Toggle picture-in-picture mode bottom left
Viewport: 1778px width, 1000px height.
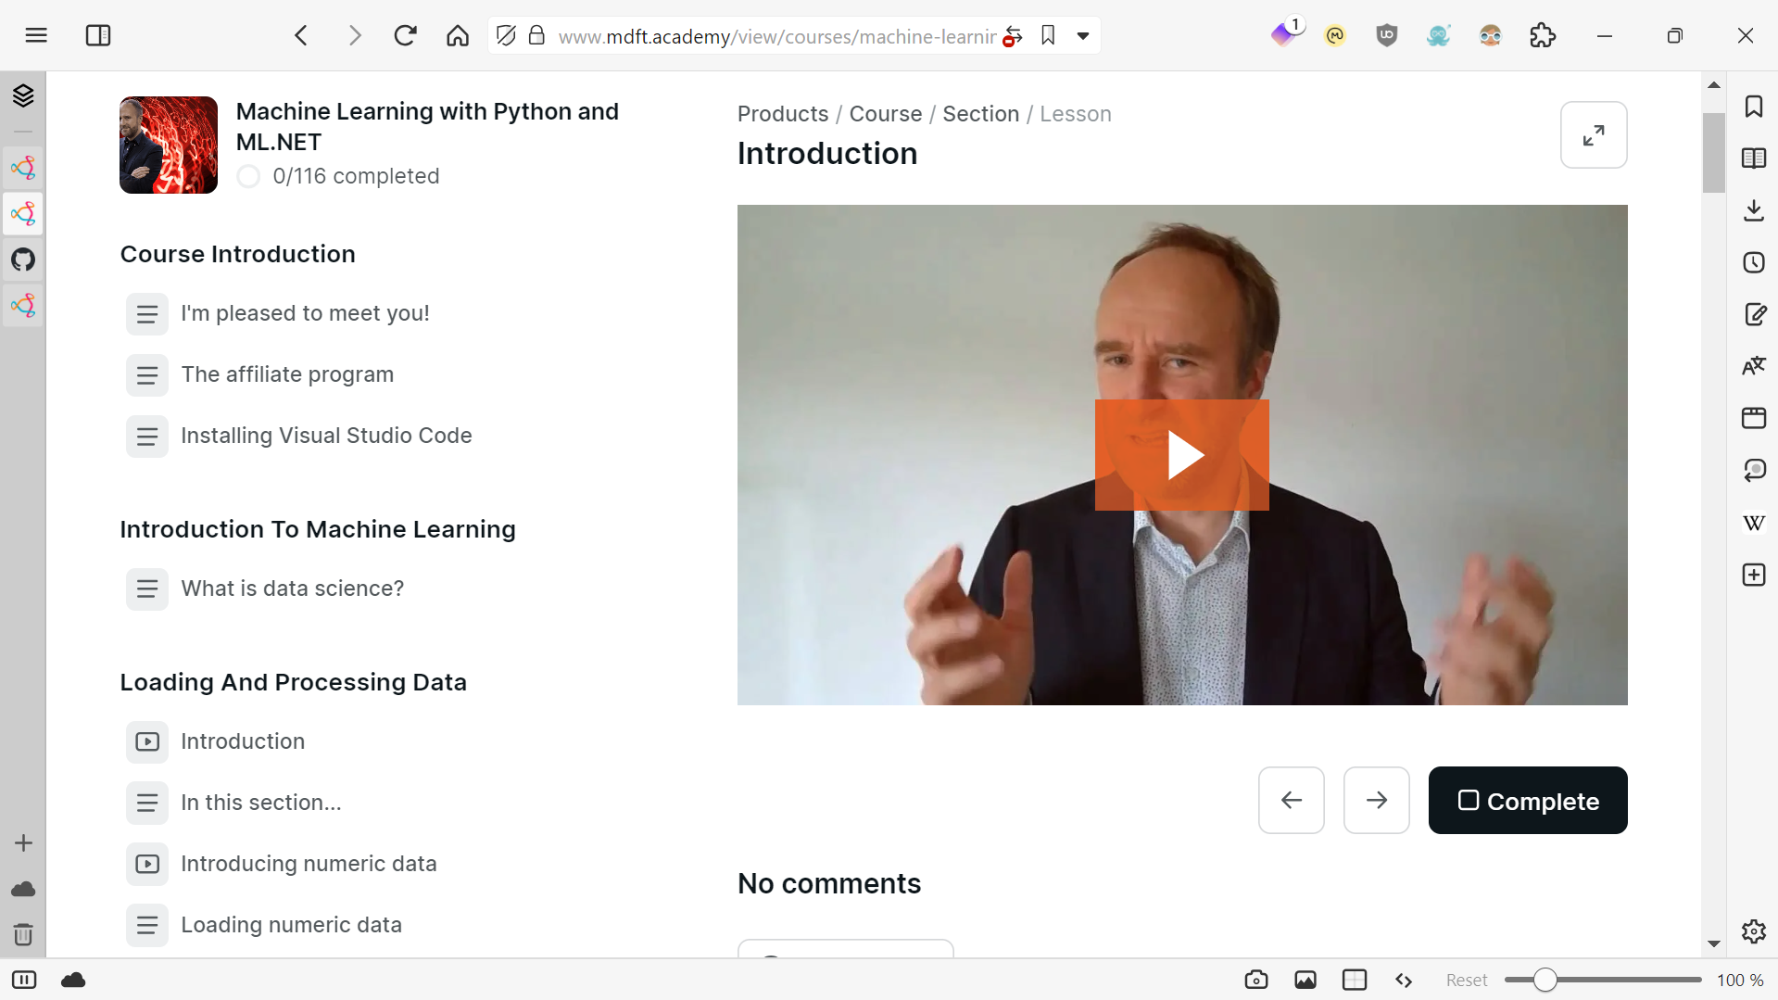23,980
